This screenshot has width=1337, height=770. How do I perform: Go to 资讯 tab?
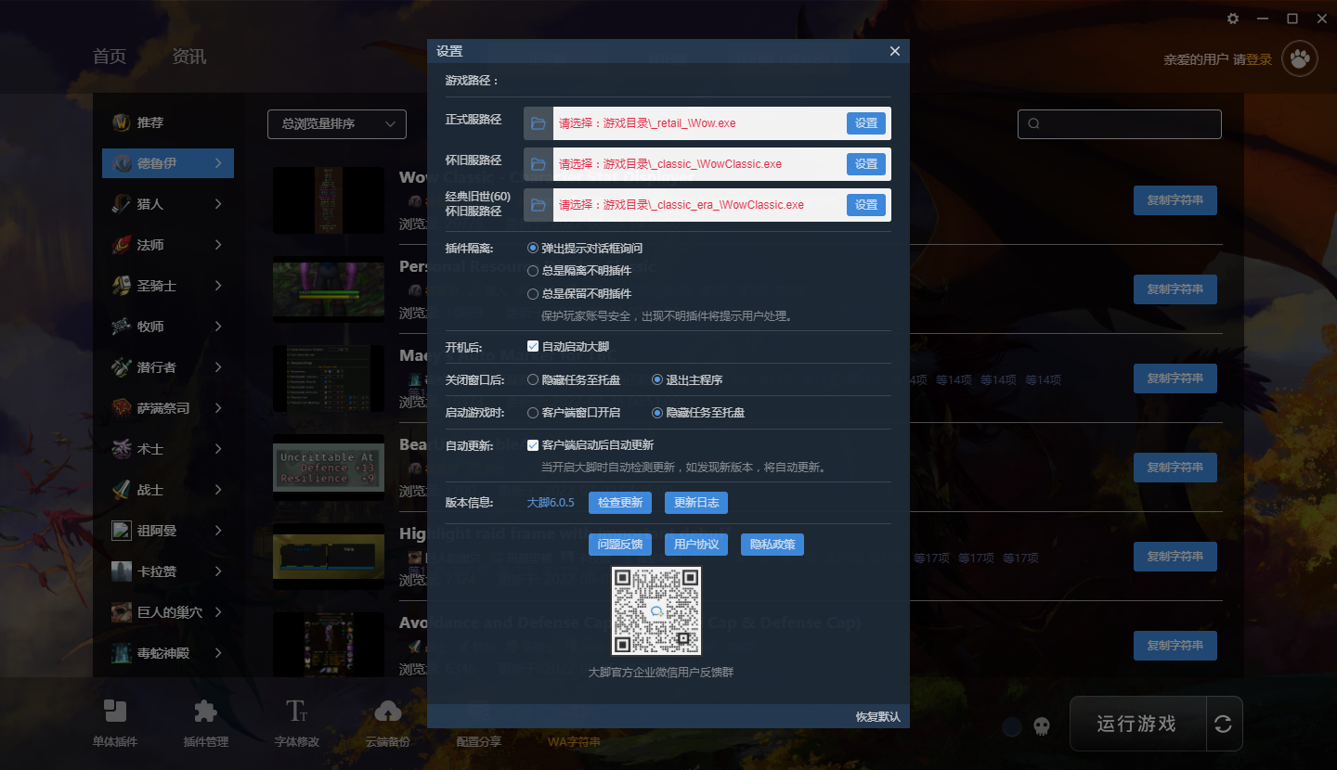(x=189, y=57)
